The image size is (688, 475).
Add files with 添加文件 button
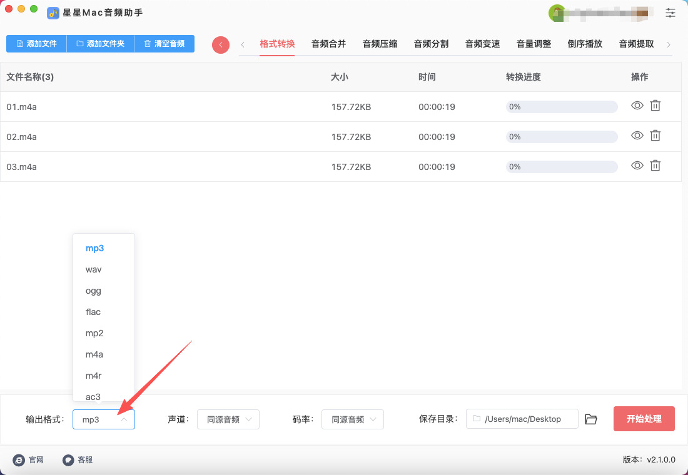(36, 44)
